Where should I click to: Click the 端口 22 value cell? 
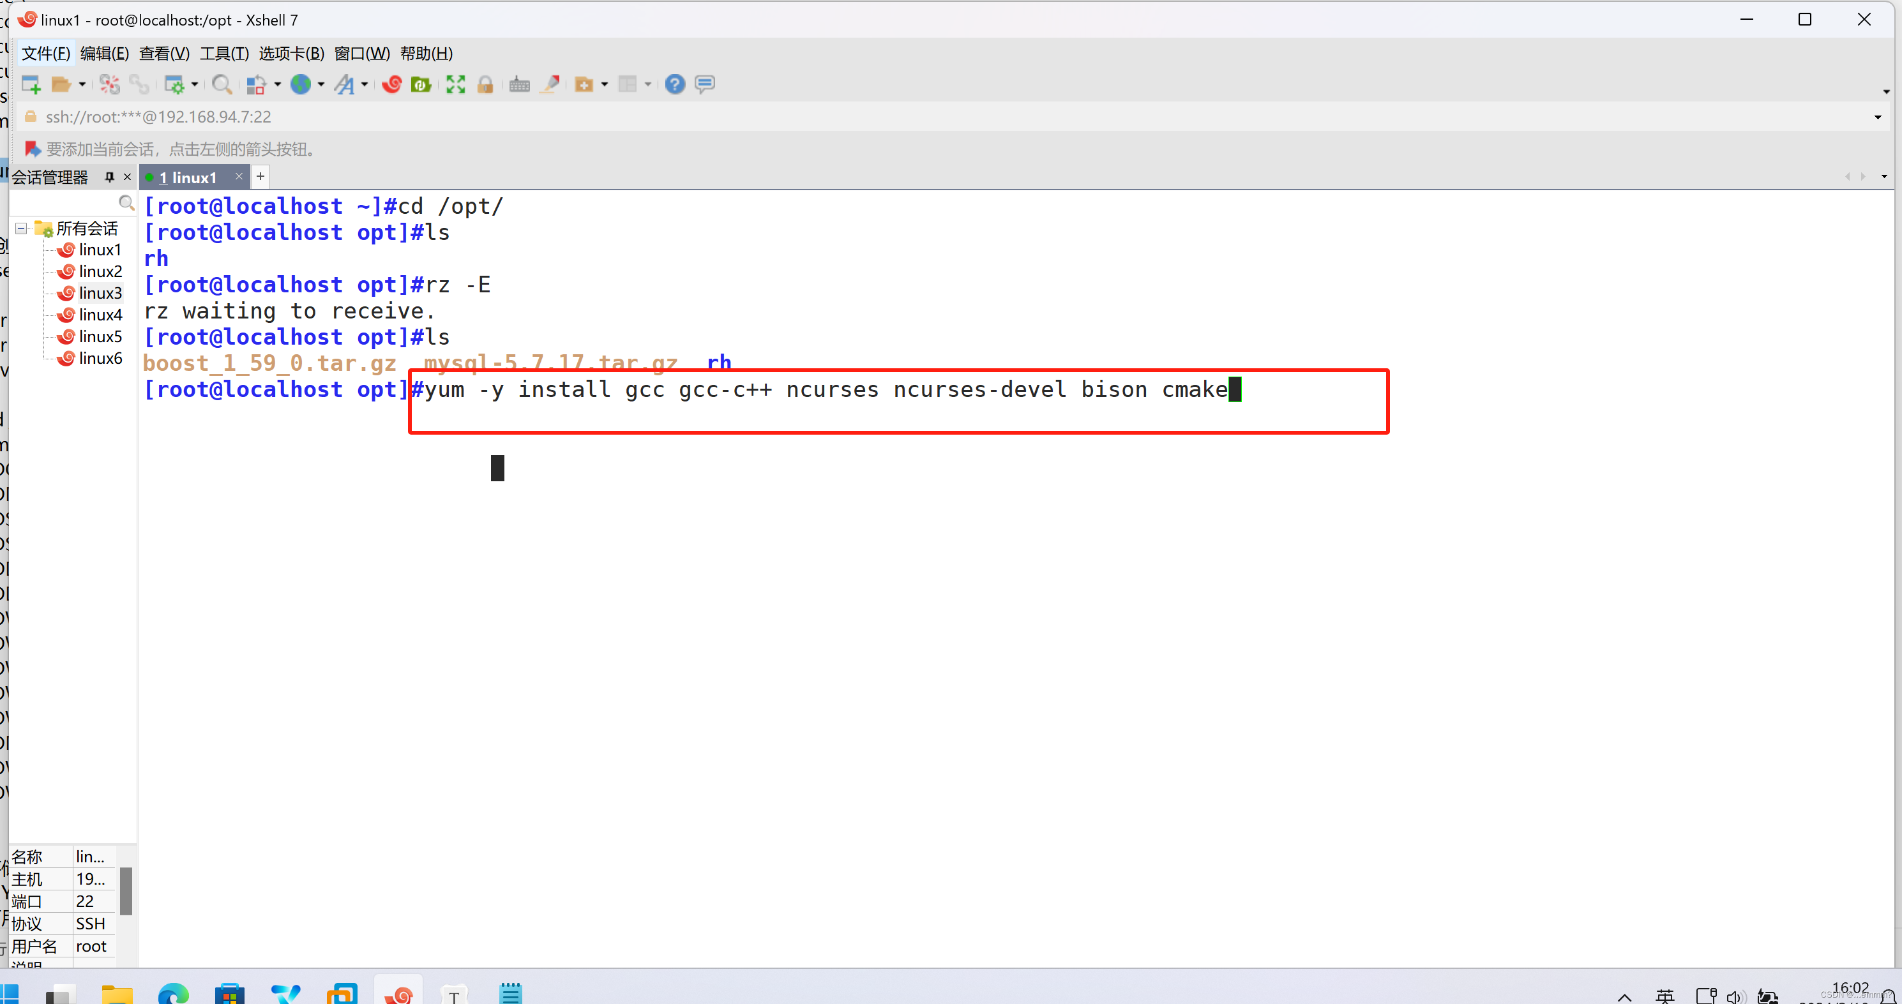pyautogui.click(x=94, y=901)
